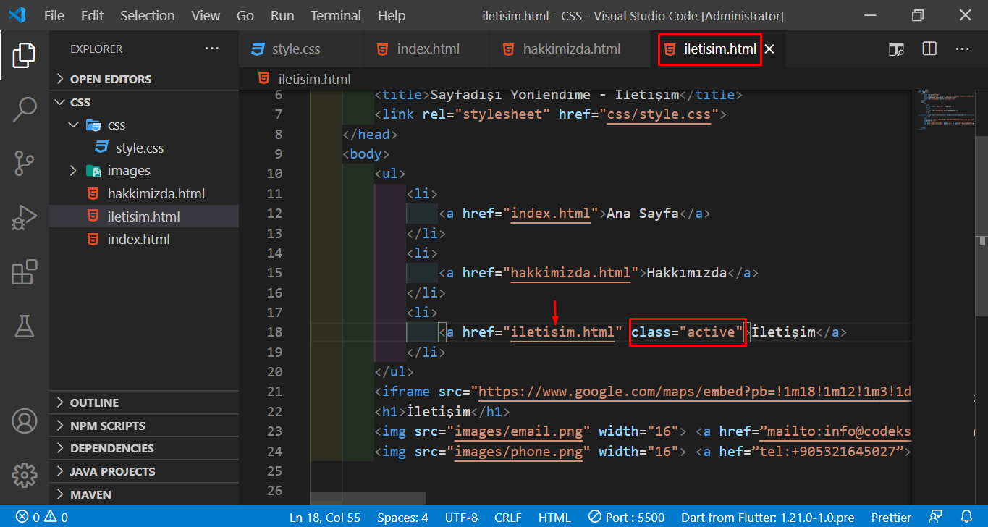Open notifications bell in status bar
This screenshot has height=527, width=988.
pyautogui.click(x=966, y=517)
